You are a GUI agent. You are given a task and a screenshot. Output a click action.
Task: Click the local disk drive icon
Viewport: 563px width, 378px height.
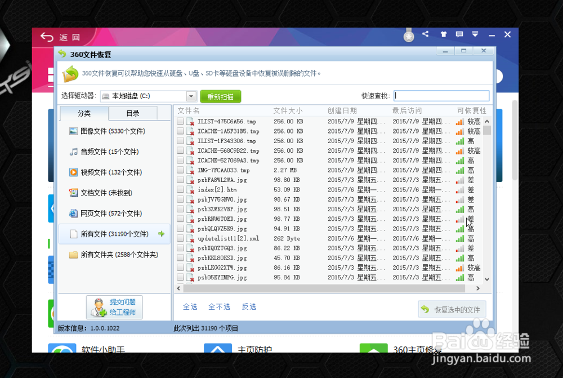pos(106,96)
